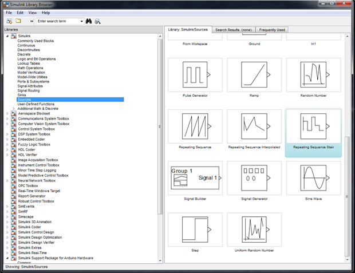Pick the Random Number block
The image size is (355, 273).
(x=312, y=75)
